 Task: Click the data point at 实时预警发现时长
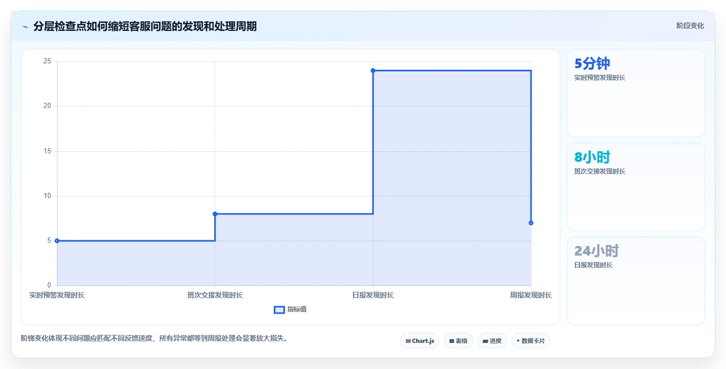[57, 241]
